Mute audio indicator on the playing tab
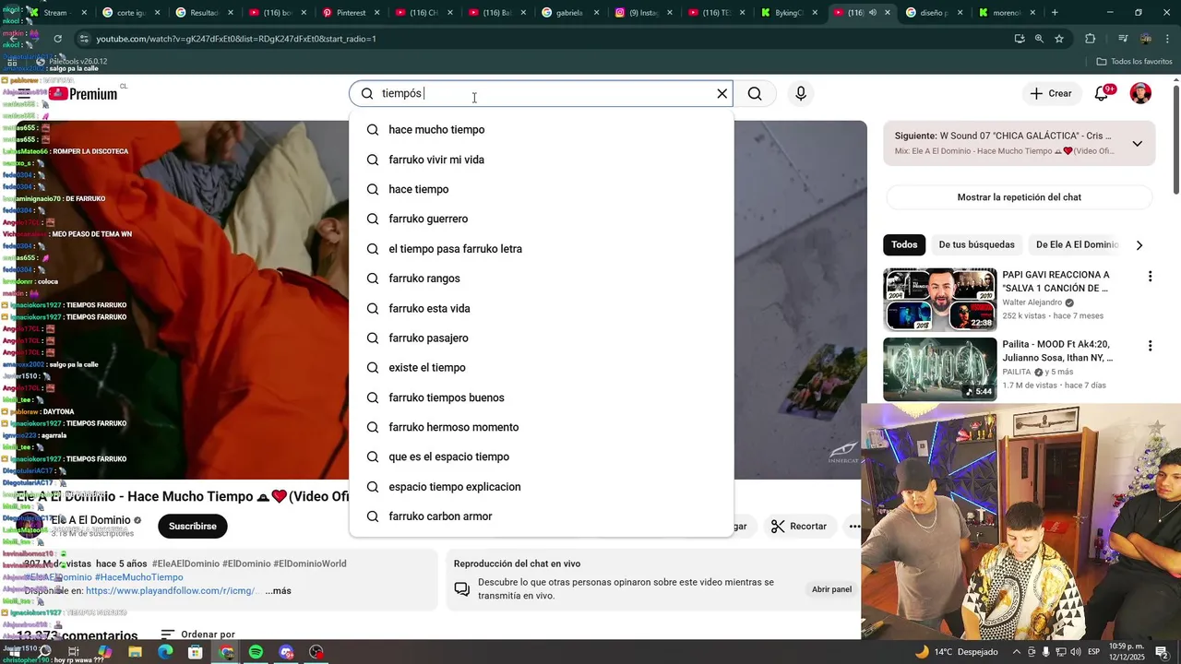Image resolution: width=1181 pixels, height=664 pixels. click(x=872, y=13)
